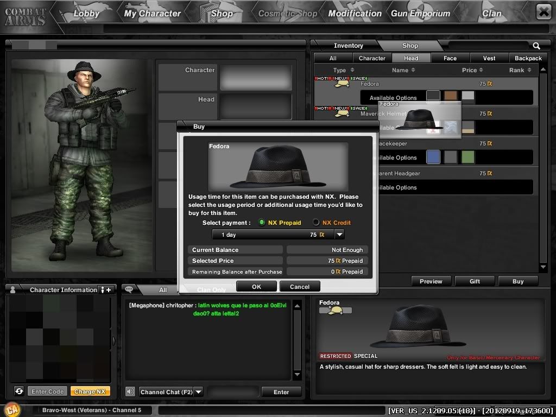Open the Character Information plus icon

click(x=106, y=290)
